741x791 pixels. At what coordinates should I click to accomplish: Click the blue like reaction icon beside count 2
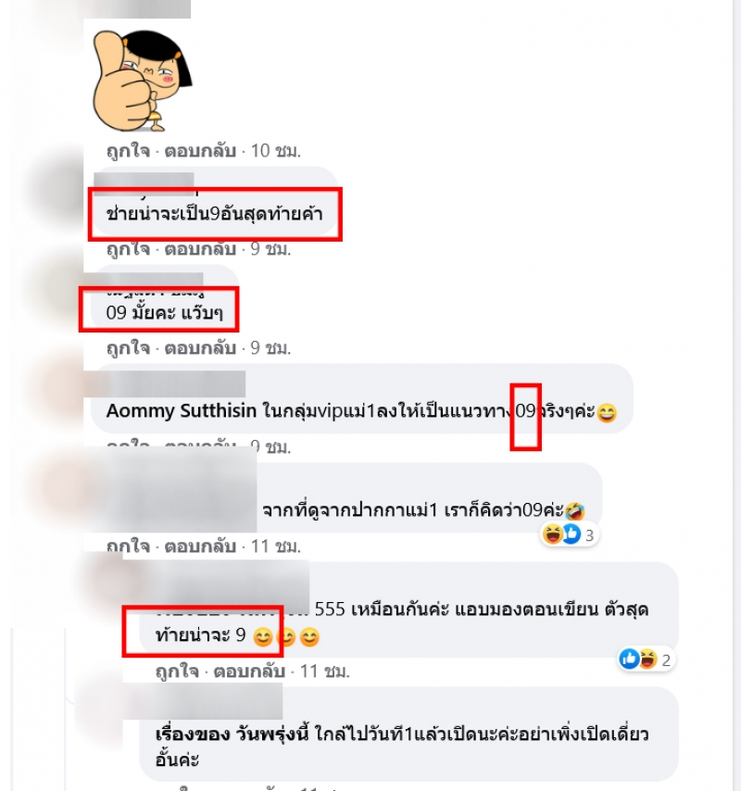[x=629, y=659]
